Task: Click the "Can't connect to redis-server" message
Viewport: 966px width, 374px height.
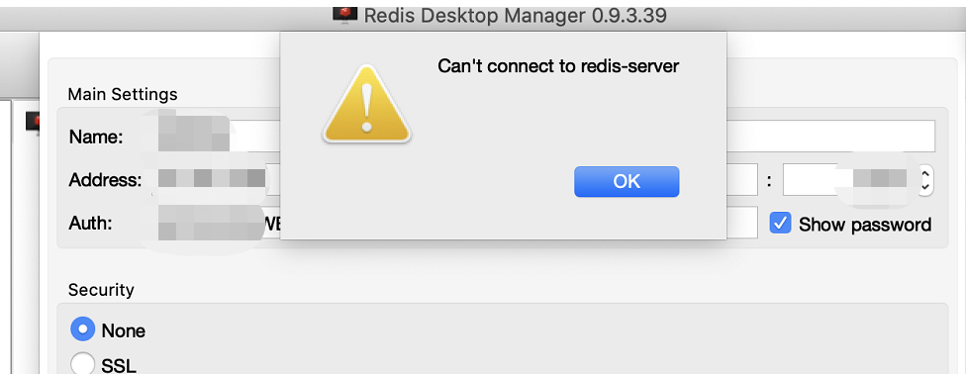Action: pyautogui.click(x=558, y=66)
